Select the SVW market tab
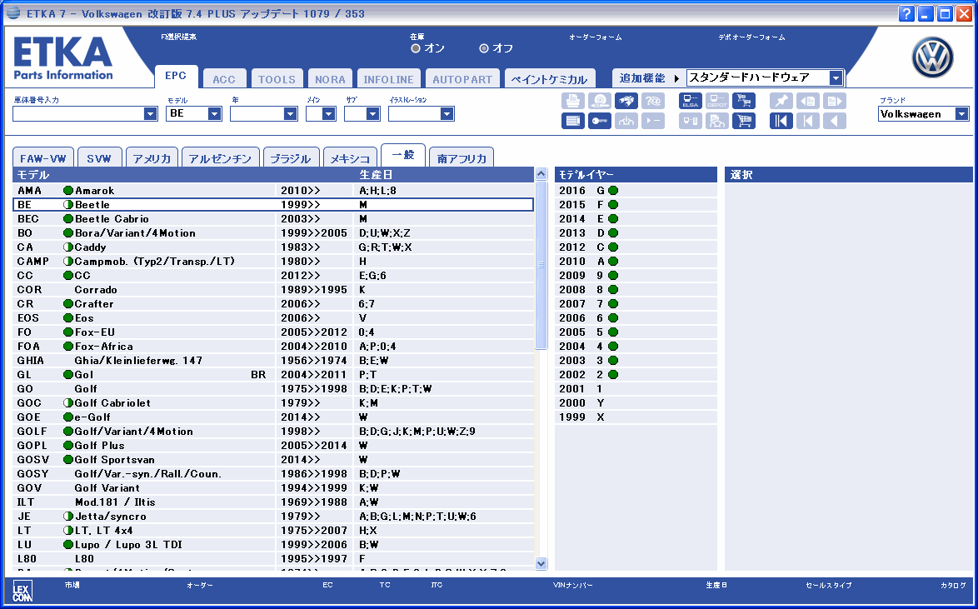The image size is (978, 609). pos(99,158)
